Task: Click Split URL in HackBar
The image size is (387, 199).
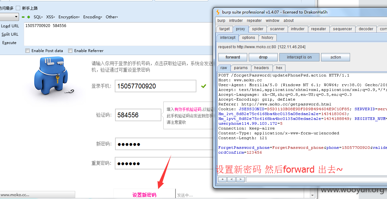Action: point(10,34)
